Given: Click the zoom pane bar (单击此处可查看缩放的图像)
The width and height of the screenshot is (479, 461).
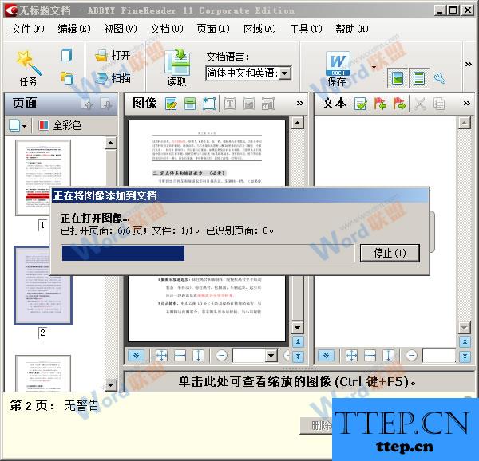Looking at the screenshot, I should 299,381.
